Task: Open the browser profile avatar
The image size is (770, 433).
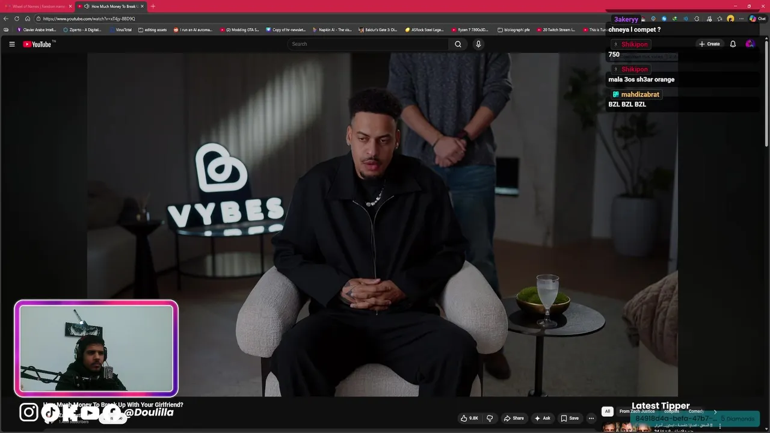Action: coord(730,19)
